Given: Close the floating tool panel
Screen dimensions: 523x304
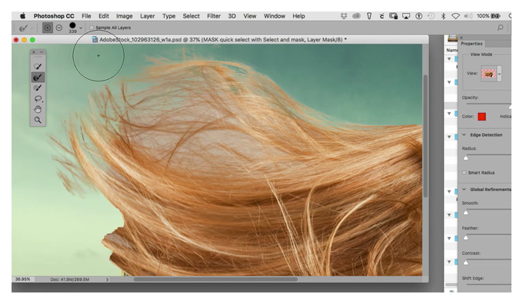Looking at the screenshot, I should [x=34, y=52].
